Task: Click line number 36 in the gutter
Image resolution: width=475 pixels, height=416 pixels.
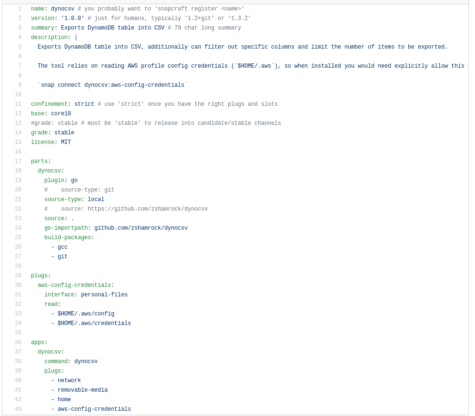Action: [x=18, y=342]
